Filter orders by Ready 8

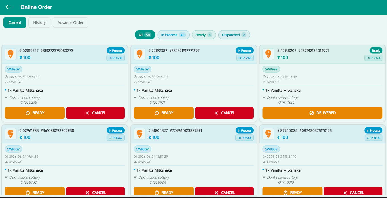click(204, 35)
